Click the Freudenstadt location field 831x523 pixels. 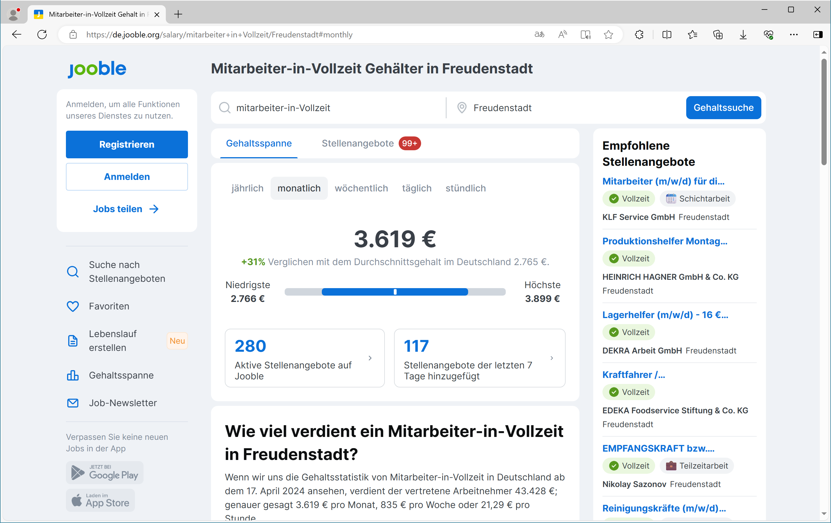click(x=566, y=108)
